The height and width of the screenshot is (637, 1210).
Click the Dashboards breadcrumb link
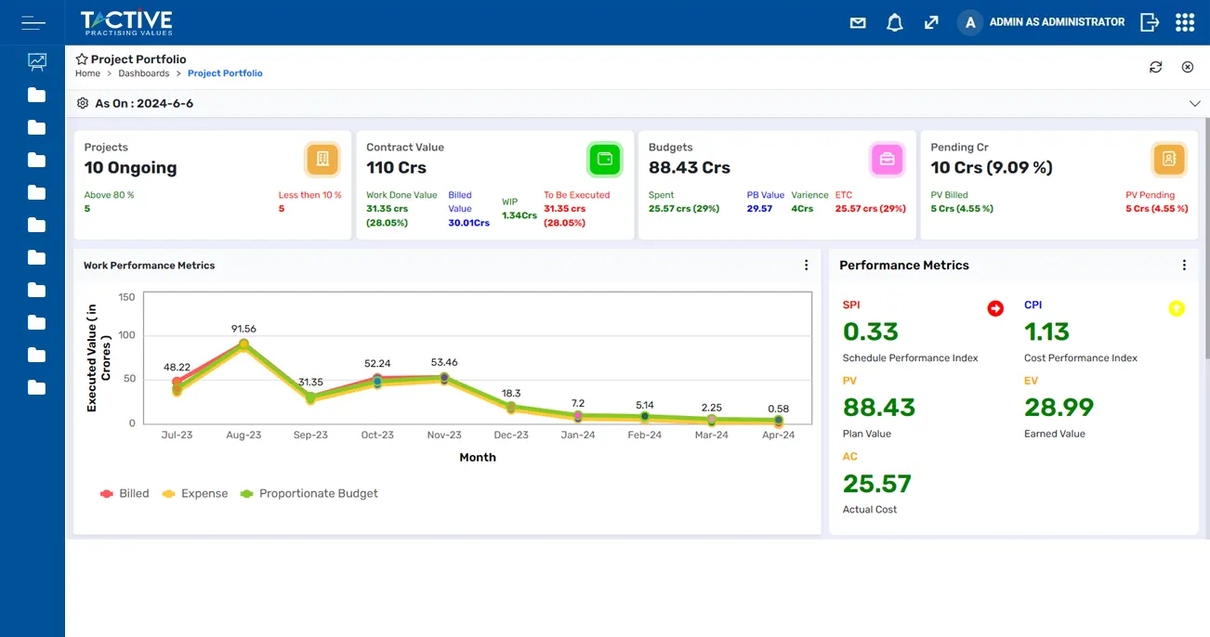[x=144, y=72]
